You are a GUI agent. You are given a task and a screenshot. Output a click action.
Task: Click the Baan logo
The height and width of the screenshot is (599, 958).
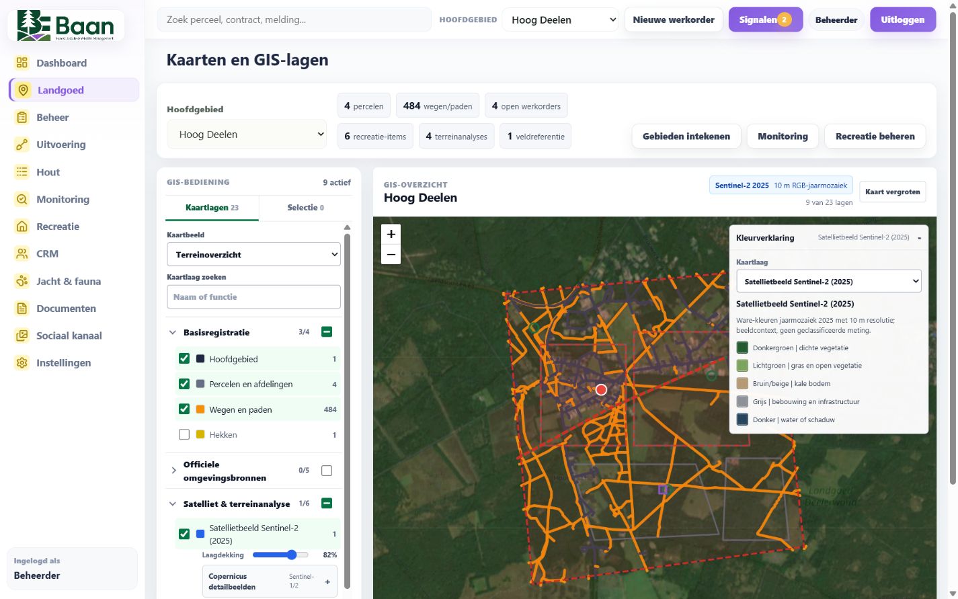pos(66,26)
